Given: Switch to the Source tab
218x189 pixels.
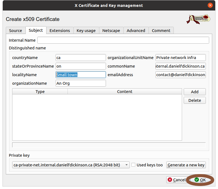Looking at the screenshot, I should (15, 31).
